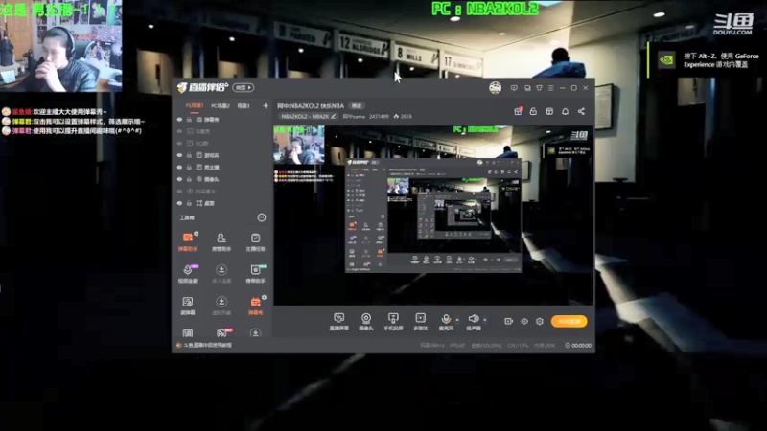This screenshot has width=767, height=431.
Task: Add a new scene with plus button
Action: coord(266,106)
